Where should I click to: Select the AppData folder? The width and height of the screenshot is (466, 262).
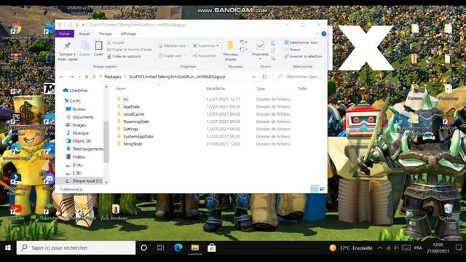(x=131, y=107)
